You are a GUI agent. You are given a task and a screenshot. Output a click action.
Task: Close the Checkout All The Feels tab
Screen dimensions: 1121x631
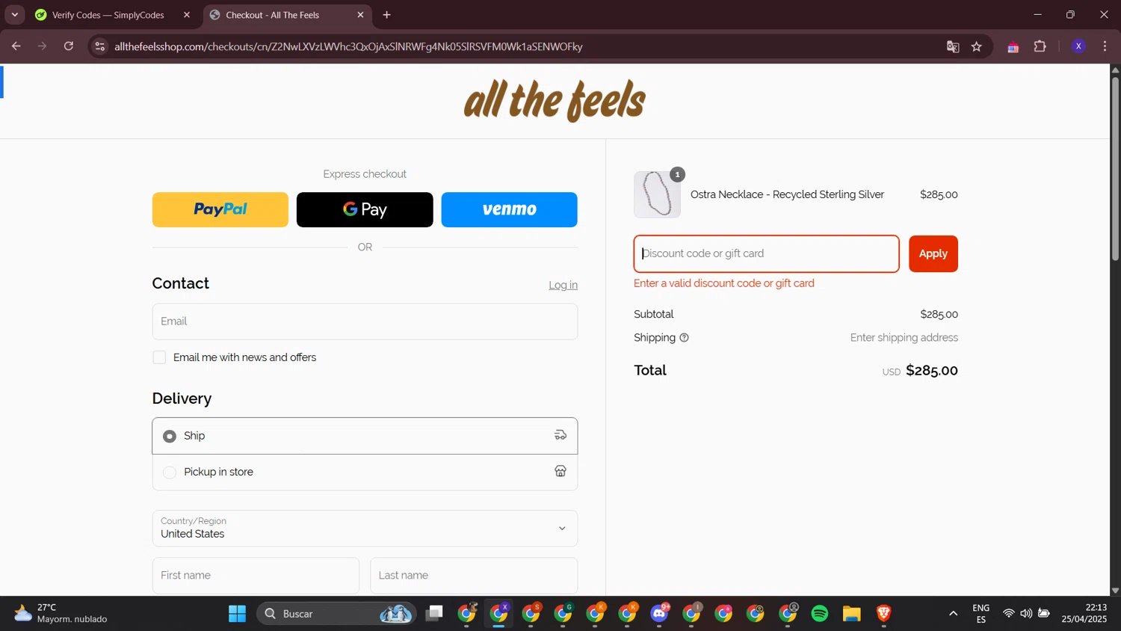pos(360,15)
